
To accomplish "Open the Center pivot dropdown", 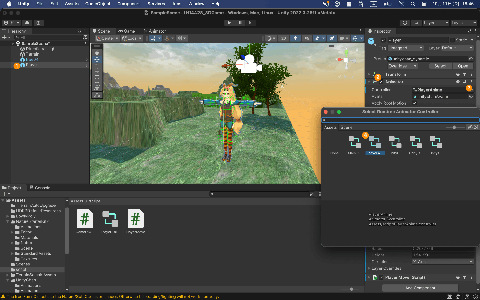I will point(107,38).
